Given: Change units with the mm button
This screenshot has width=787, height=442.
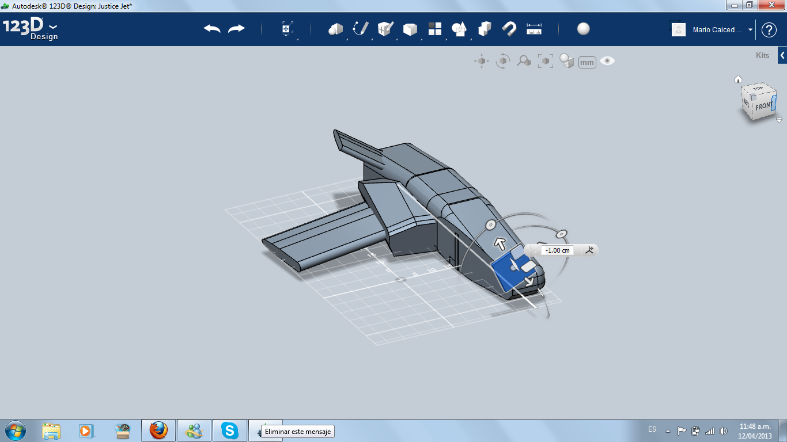Looking at the screenshot, I should click(587, 62).
